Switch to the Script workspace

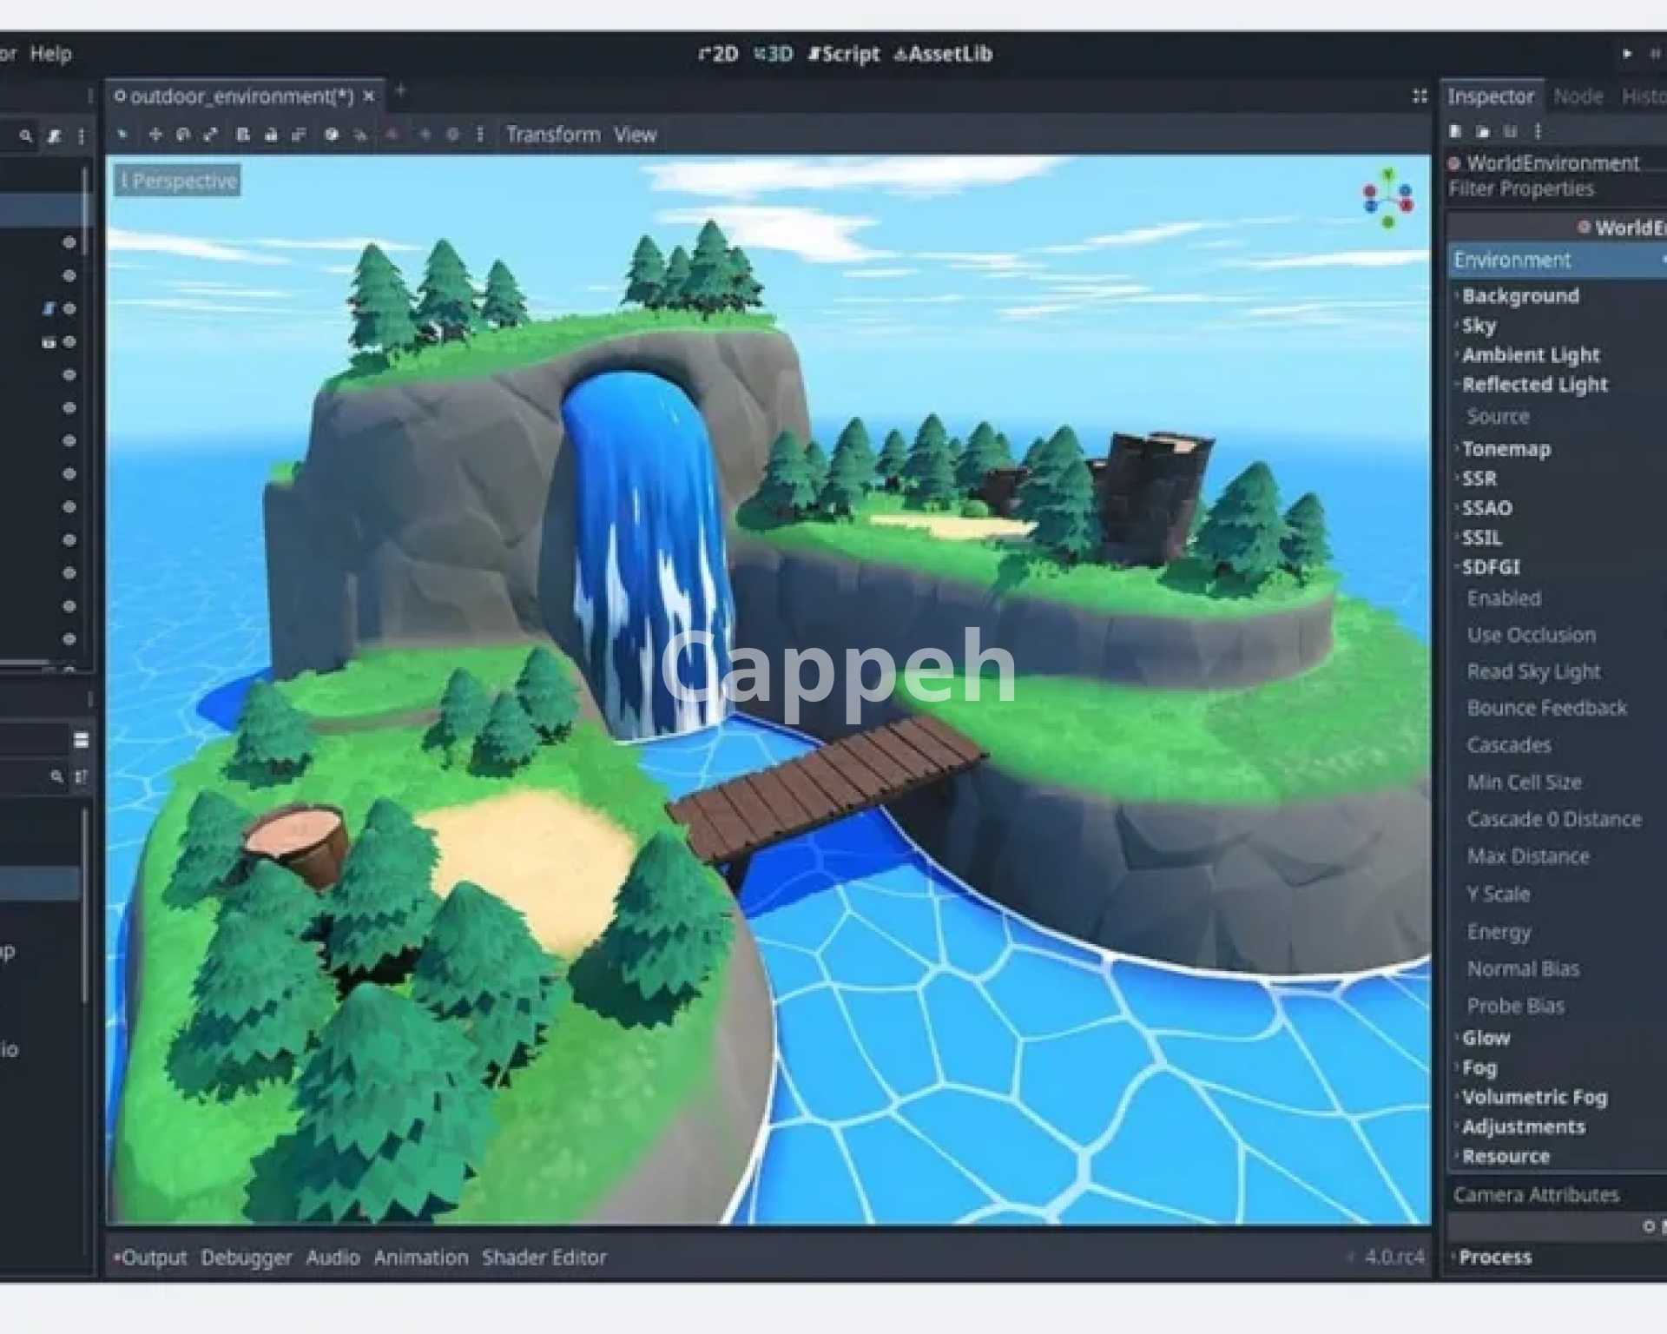(844, 54)
